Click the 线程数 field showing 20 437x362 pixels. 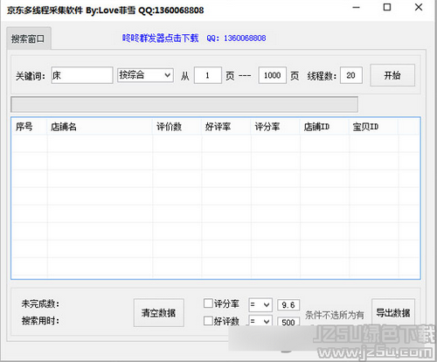[x=351, y=75]
